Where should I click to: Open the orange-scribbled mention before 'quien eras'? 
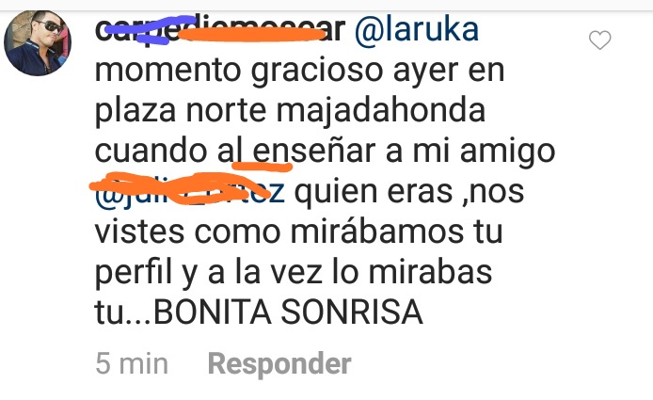pos(190,191)
